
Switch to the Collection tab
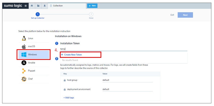pyautogui.click(x=67, y=6)
